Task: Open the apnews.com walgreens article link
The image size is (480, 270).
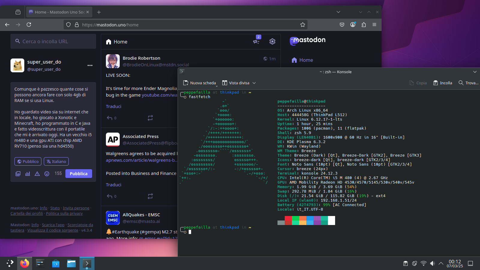Action: coord(141,160)
